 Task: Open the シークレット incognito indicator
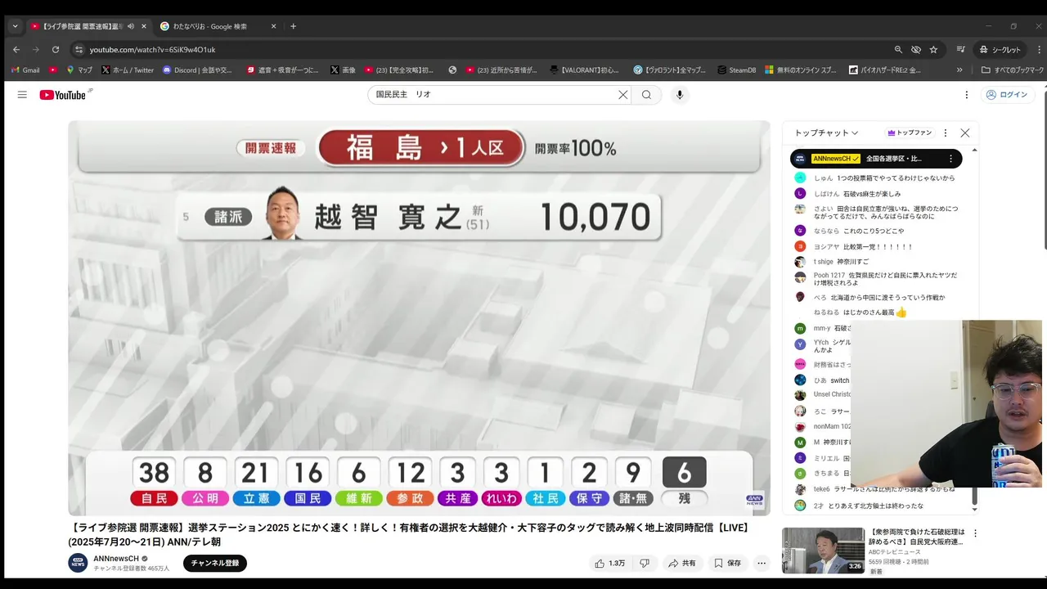pyautogui.click(x=1000, y=49)
